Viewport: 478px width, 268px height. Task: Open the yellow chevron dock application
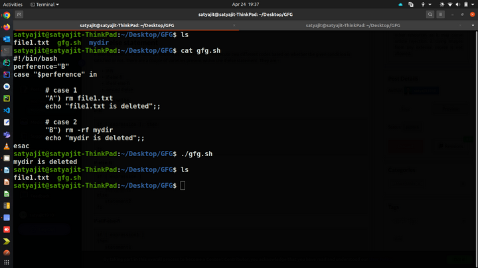[x=7, y=242]
